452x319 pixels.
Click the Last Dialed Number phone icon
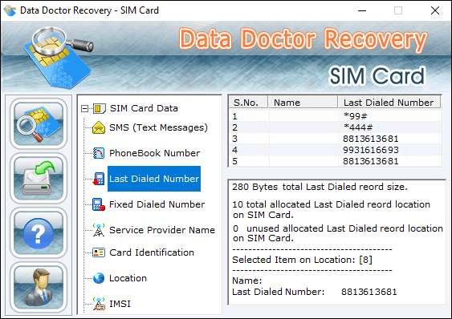pyautogui.click(x=99, y=179)
